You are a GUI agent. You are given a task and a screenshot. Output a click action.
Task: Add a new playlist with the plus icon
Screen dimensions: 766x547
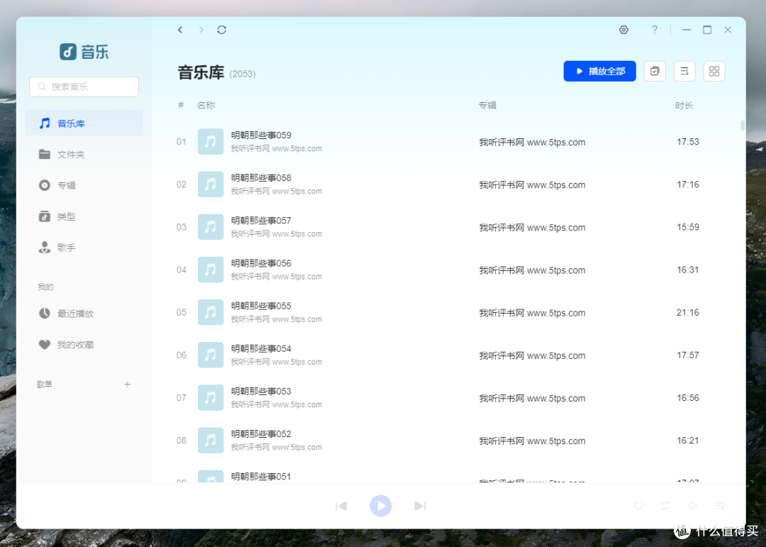tap(127, 385)
